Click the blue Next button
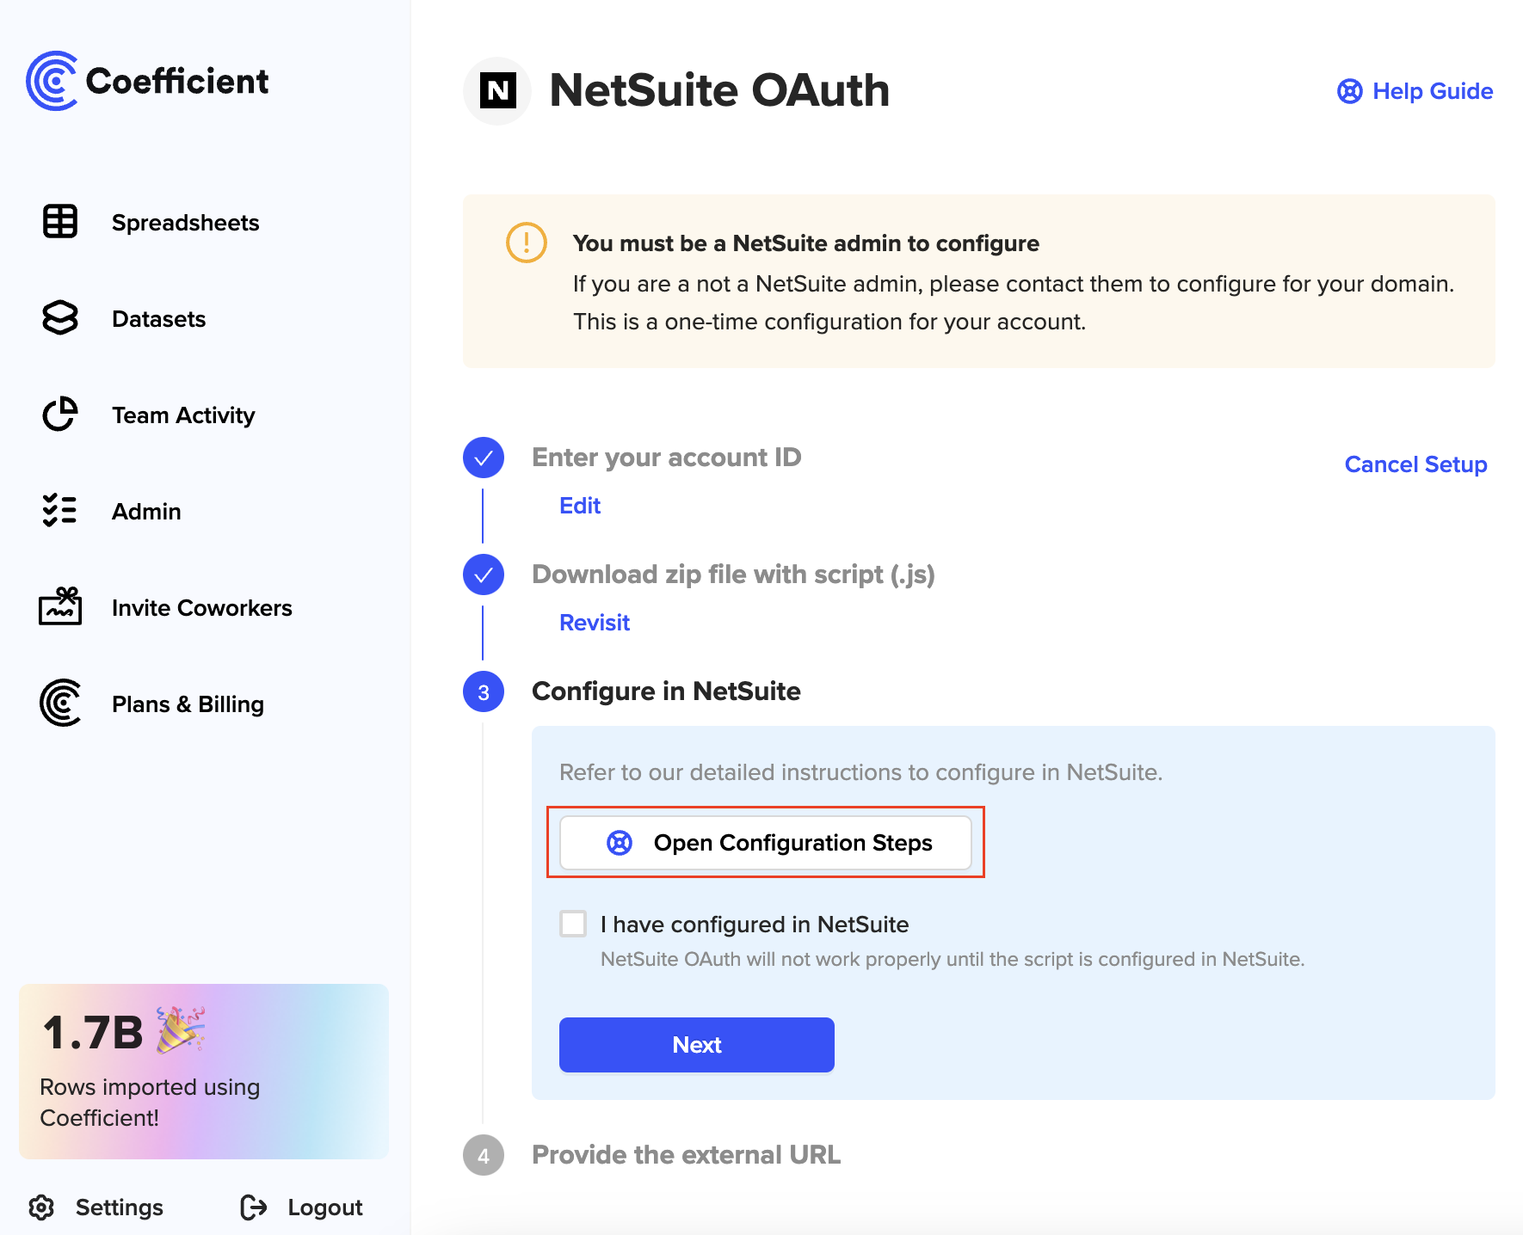This screenshot has width=1523, height=1235. pyautogui.click(x=697, y=1045)
